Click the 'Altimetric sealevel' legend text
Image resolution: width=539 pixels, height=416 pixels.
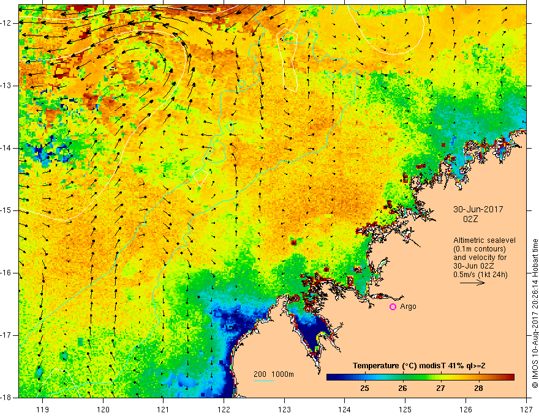coord(484,240)
